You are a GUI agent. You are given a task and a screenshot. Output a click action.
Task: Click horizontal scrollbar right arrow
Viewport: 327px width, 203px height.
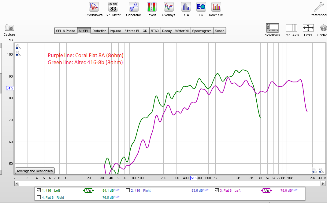click(323, 184)
